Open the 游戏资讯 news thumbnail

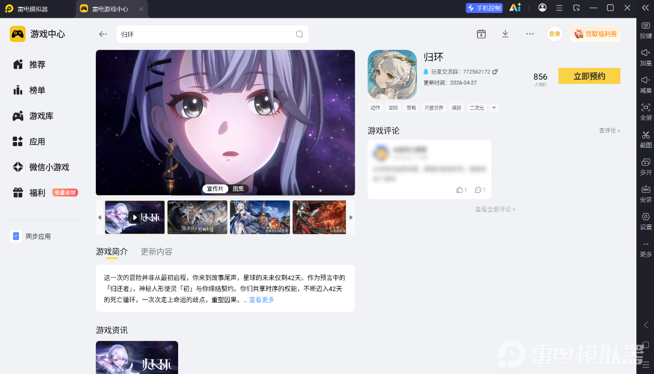[137, 357]
